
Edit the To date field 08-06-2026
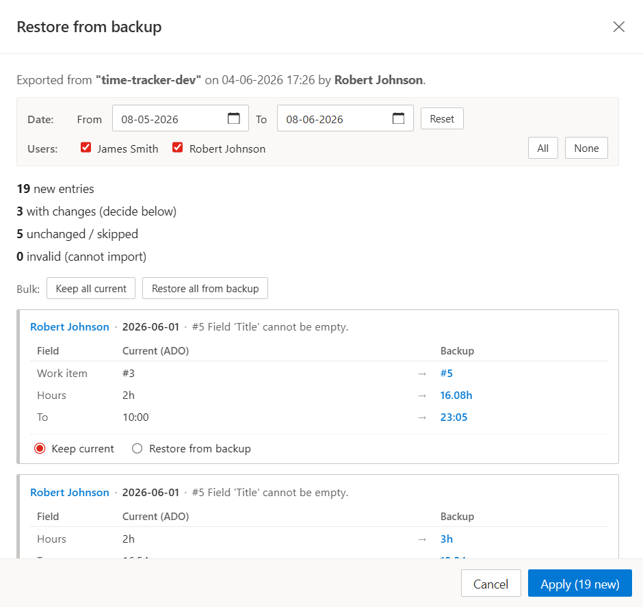tap(345, 118)
